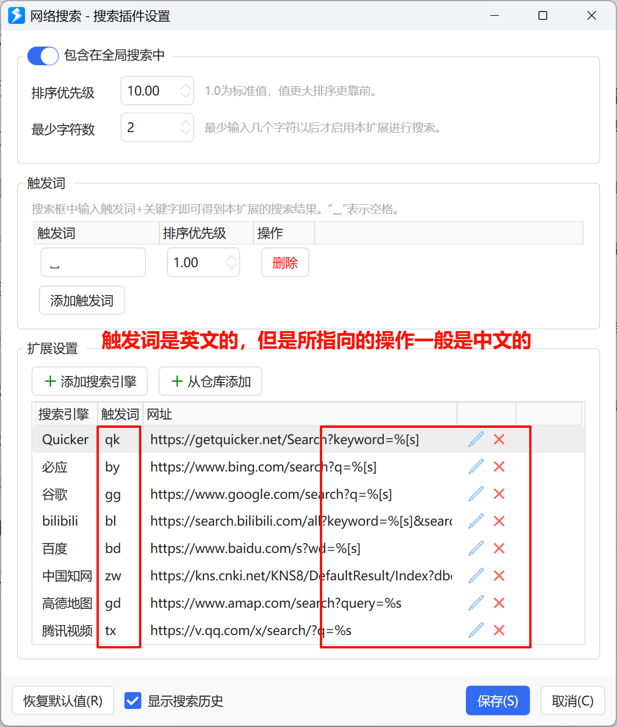Image resolution: width=617 pixels, height=727 pixels.
Task: Click the 排序优先级 10.00 value field
Action: 157,91
